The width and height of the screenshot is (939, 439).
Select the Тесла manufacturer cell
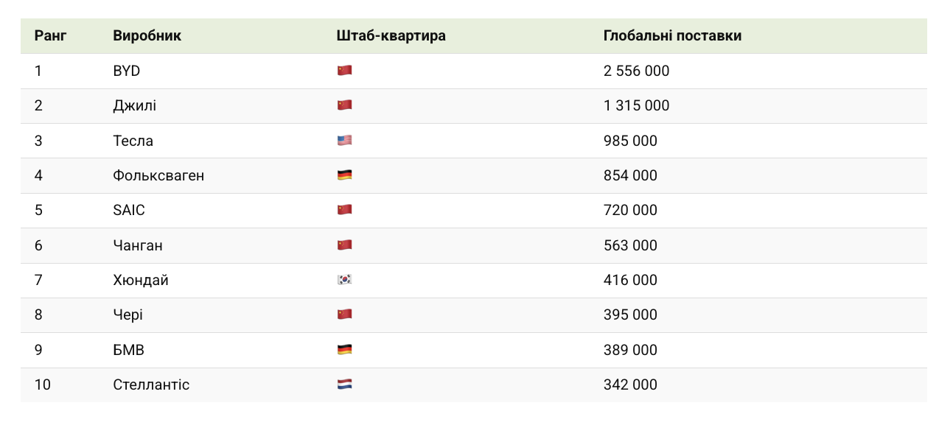click(x=133, y=141)
